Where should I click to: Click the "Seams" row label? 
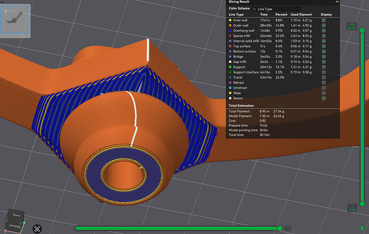237,98
